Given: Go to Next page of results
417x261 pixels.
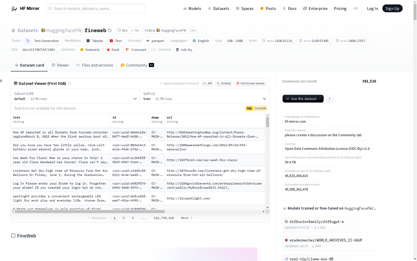Looking at the screenshot, I should (187, 218).
